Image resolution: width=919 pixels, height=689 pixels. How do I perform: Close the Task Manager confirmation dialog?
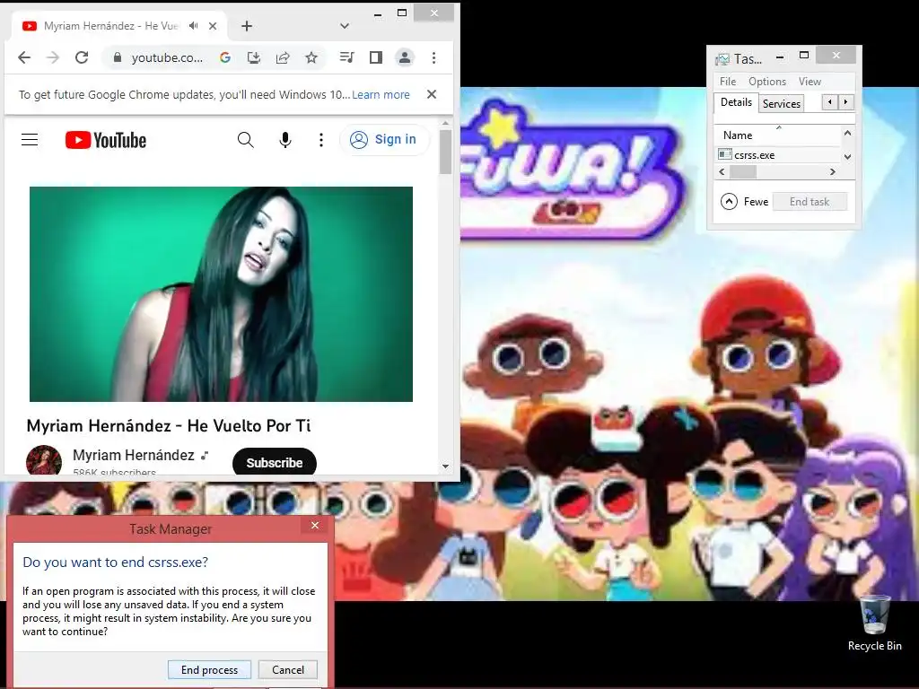point(315,525)
